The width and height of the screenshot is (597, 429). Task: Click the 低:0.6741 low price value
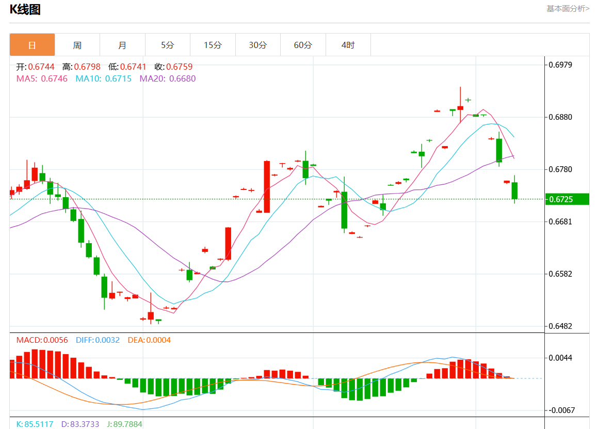pos(127,67)
